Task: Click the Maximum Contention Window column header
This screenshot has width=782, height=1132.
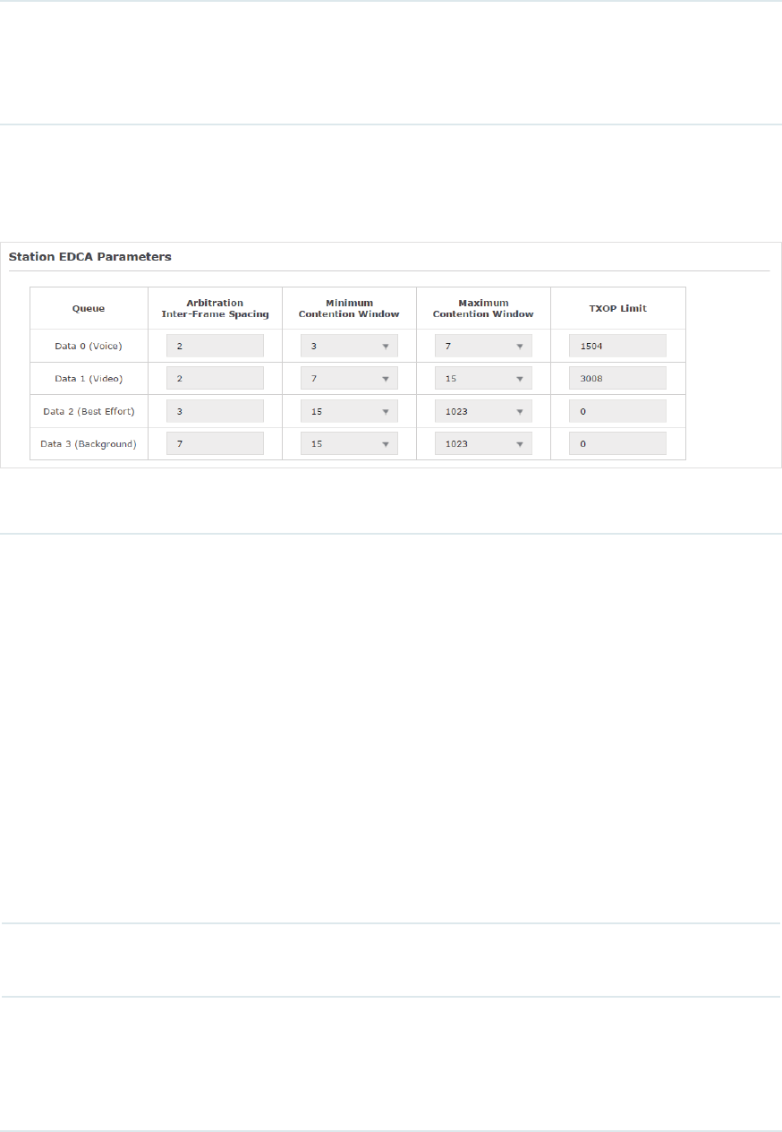Action: (x=483, y=308)
